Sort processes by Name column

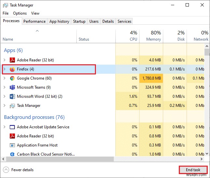pos(39,36)
